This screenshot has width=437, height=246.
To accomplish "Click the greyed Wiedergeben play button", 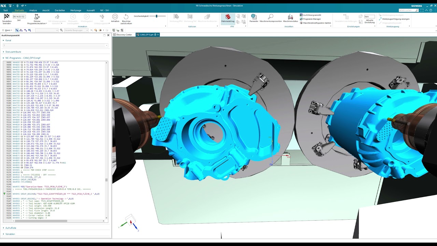I will pos(87,17).
